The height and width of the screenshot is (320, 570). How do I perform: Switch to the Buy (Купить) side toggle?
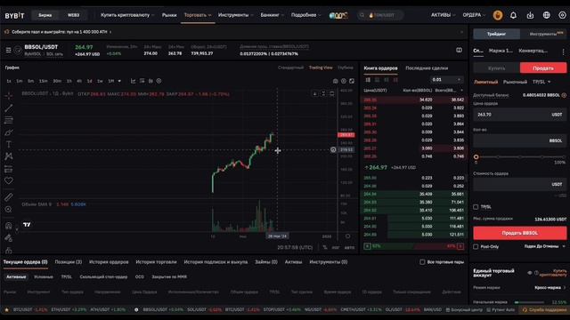click(497, 68)
